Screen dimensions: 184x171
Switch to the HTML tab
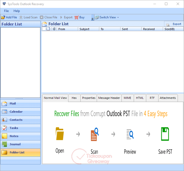140,98
